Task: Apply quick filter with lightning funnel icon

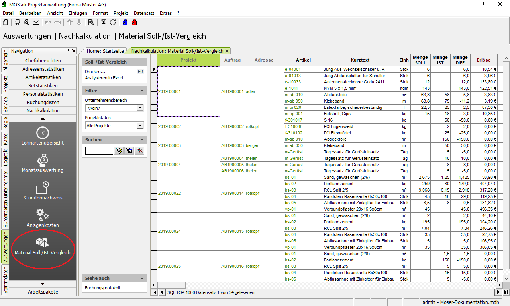Action: pyautogui.click(x=118, y=150)
